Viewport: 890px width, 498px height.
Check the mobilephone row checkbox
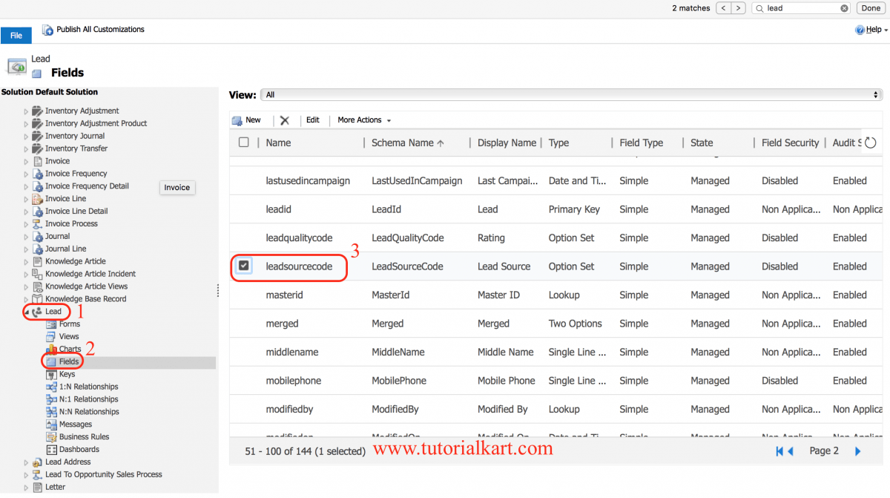pos(244,380)
